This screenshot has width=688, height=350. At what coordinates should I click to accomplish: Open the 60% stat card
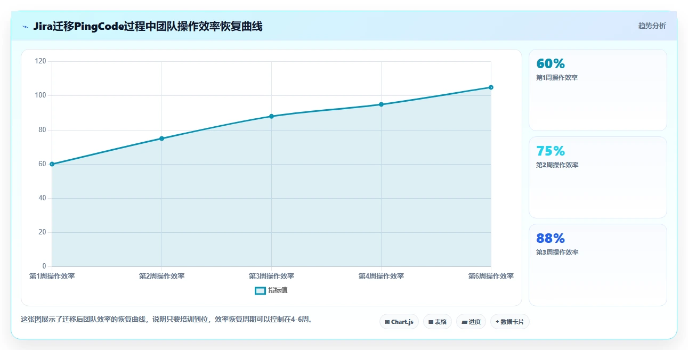point(597,90)
